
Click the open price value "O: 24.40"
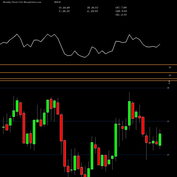coord(64,8)
